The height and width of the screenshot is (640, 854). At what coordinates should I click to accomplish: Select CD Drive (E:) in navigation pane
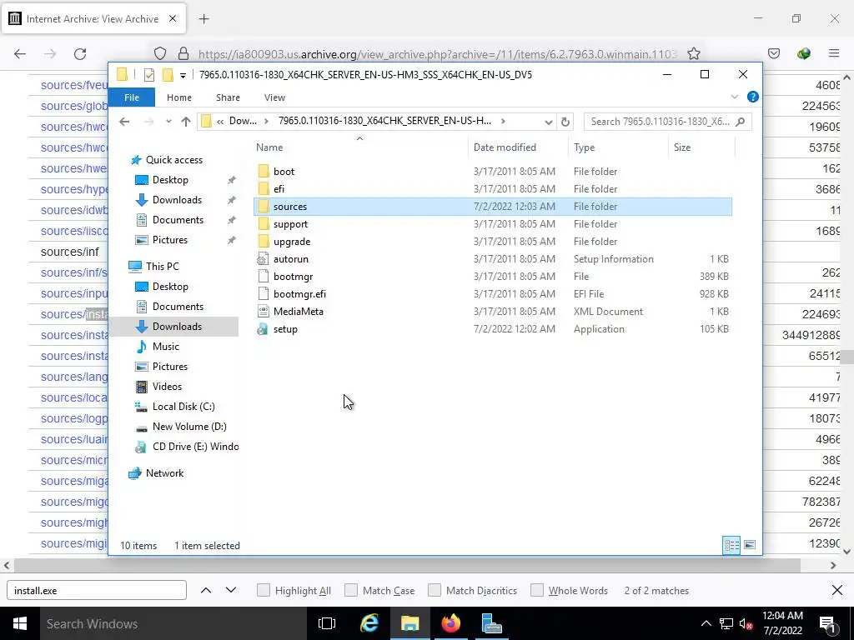195,447
